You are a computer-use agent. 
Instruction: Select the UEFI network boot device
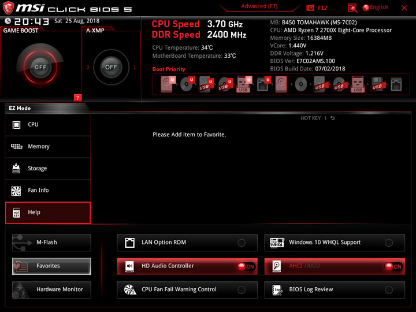263,84
